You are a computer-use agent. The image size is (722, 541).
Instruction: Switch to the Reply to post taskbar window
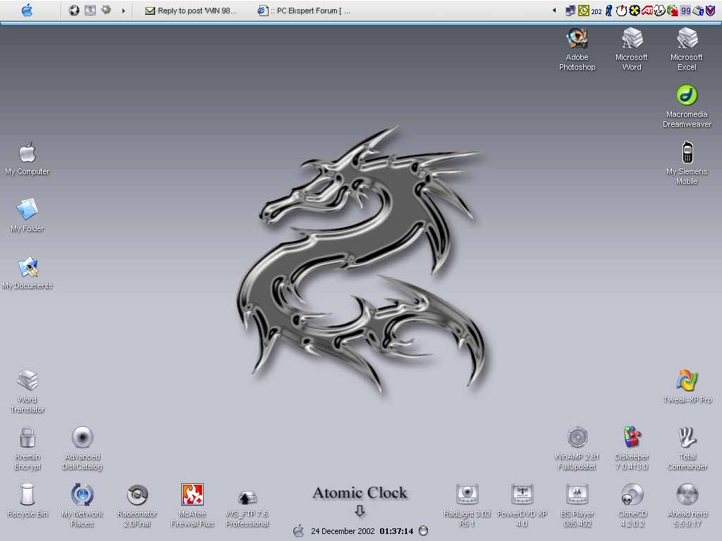(191, 11)
